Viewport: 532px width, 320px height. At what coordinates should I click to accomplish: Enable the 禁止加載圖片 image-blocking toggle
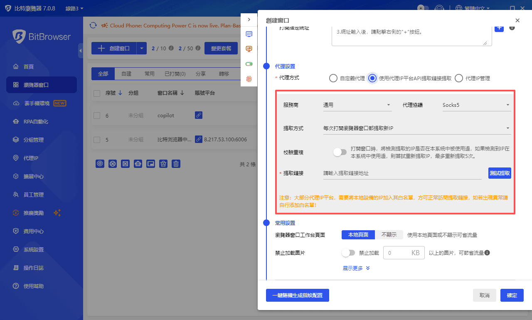coord(348,252)
